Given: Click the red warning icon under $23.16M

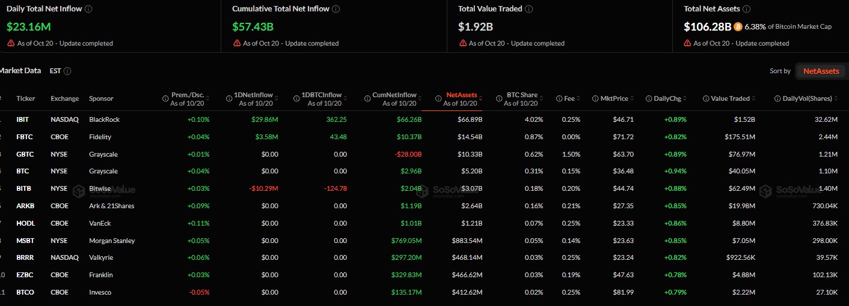Looking at the screenshot, I should click(11, 43).
